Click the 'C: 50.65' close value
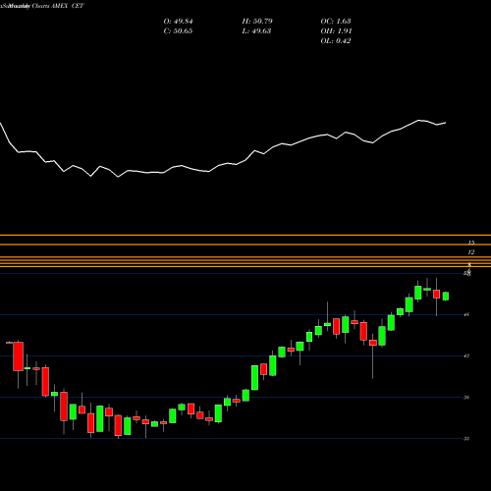This screenshot has height=491, width=491. (178, 31)
